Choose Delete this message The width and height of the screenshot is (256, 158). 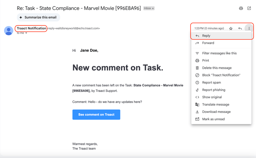point(221,68)
